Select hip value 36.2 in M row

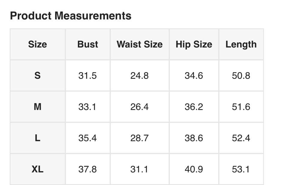point(194,107)
